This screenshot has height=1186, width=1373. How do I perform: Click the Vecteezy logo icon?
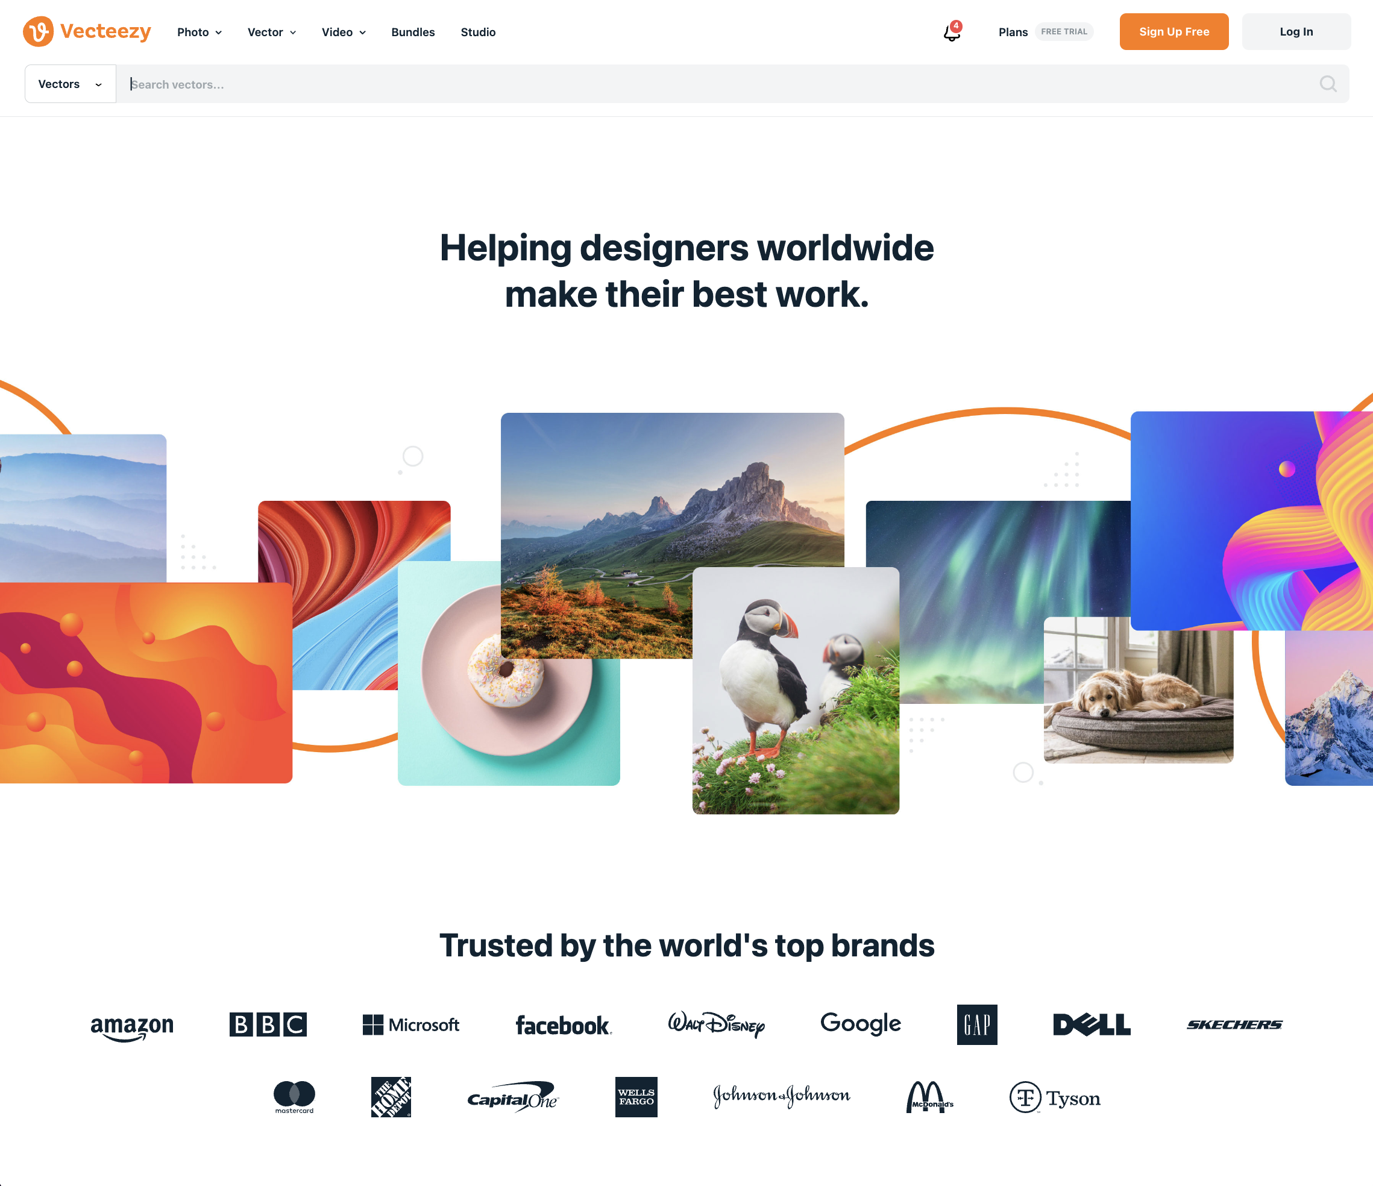coord(38,32)
